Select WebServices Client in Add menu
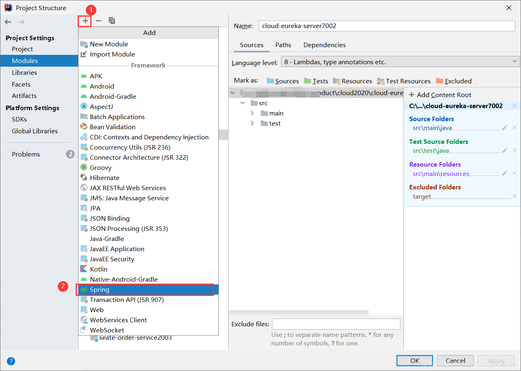This screenshot has width=521, height=371. point(148,320)
